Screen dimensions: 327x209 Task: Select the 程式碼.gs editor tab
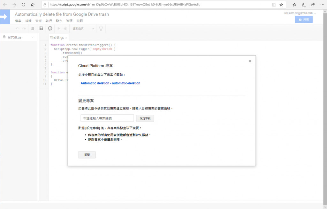click(x=57, y=38)
